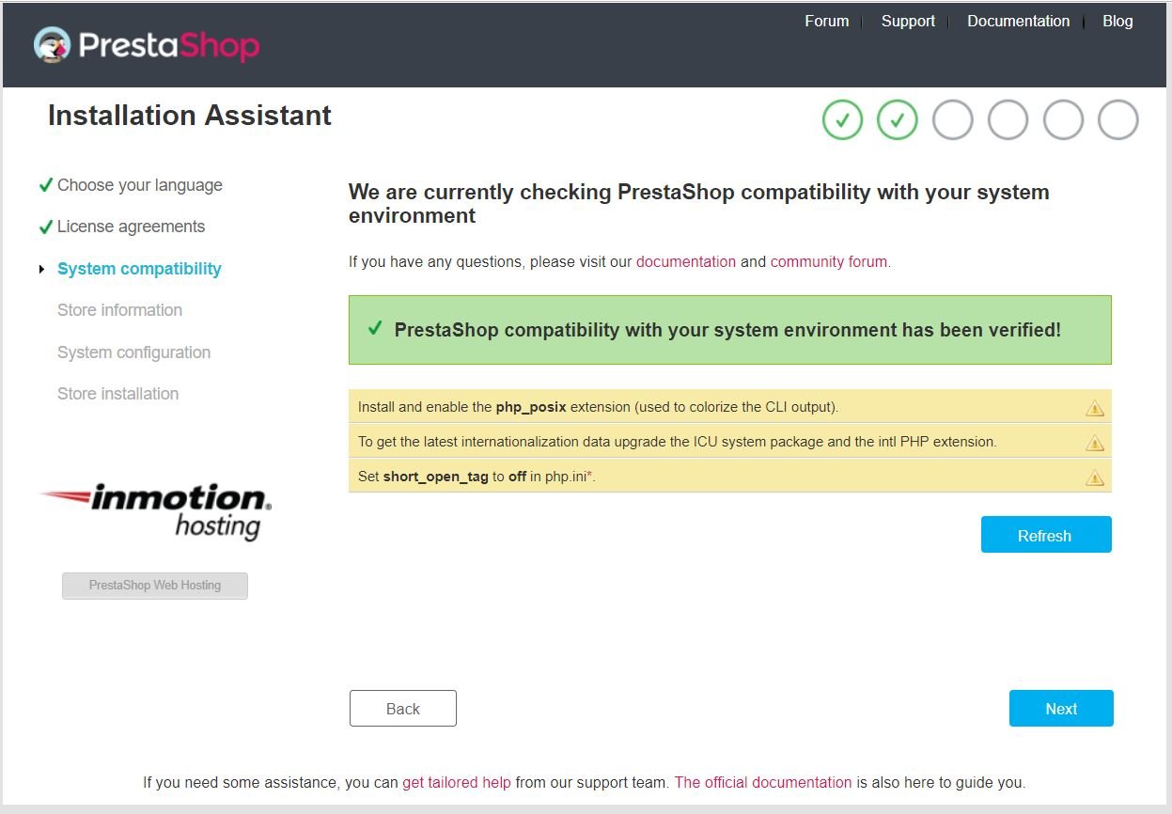This screenshot has height=814, width=1172.
Task: Click Next to continue installation
Action: pyautogui.click(x=1061, y=709)
